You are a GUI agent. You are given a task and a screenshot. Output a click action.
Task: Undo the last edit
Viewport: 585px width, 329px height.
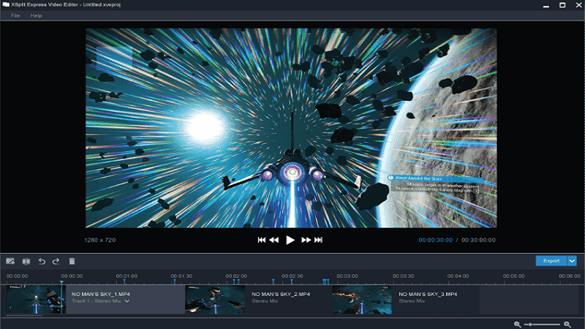click(x=42, y=261)
